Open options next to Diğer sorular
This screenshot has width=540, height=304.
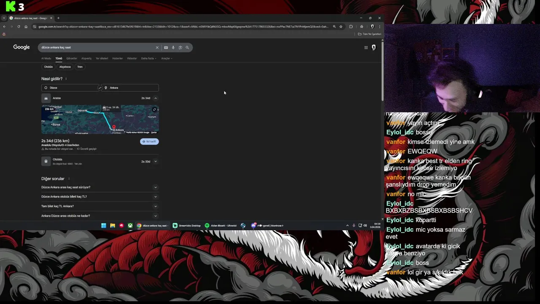[69, 179]
